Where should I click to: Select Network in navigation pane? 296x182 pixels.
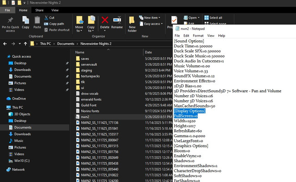[16, 169]
